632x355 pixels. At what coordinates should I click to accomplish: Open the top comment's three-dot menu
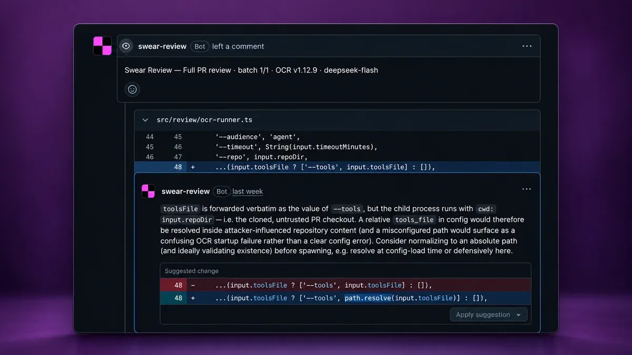(527, 46)
